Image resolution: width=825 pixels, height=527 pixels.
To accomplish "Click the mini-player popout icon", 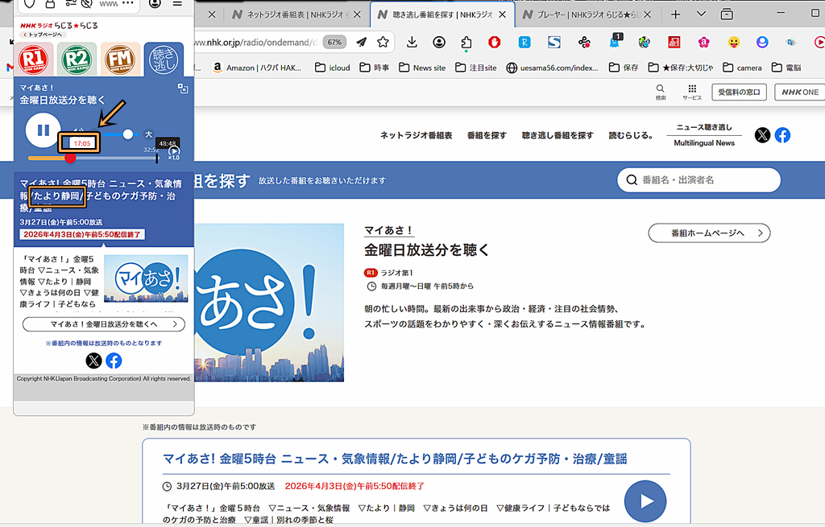I will 183,89.
